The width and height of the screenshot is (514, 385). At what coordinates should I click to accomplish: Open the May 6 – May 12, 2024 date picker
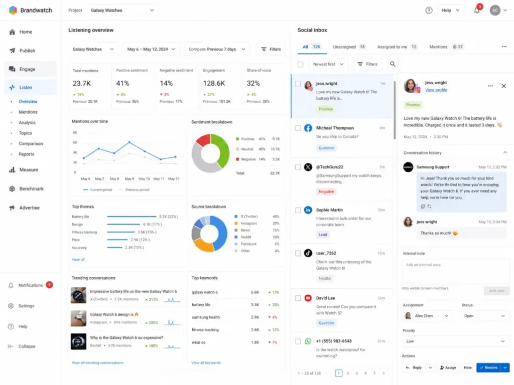[x=151, y=49]
